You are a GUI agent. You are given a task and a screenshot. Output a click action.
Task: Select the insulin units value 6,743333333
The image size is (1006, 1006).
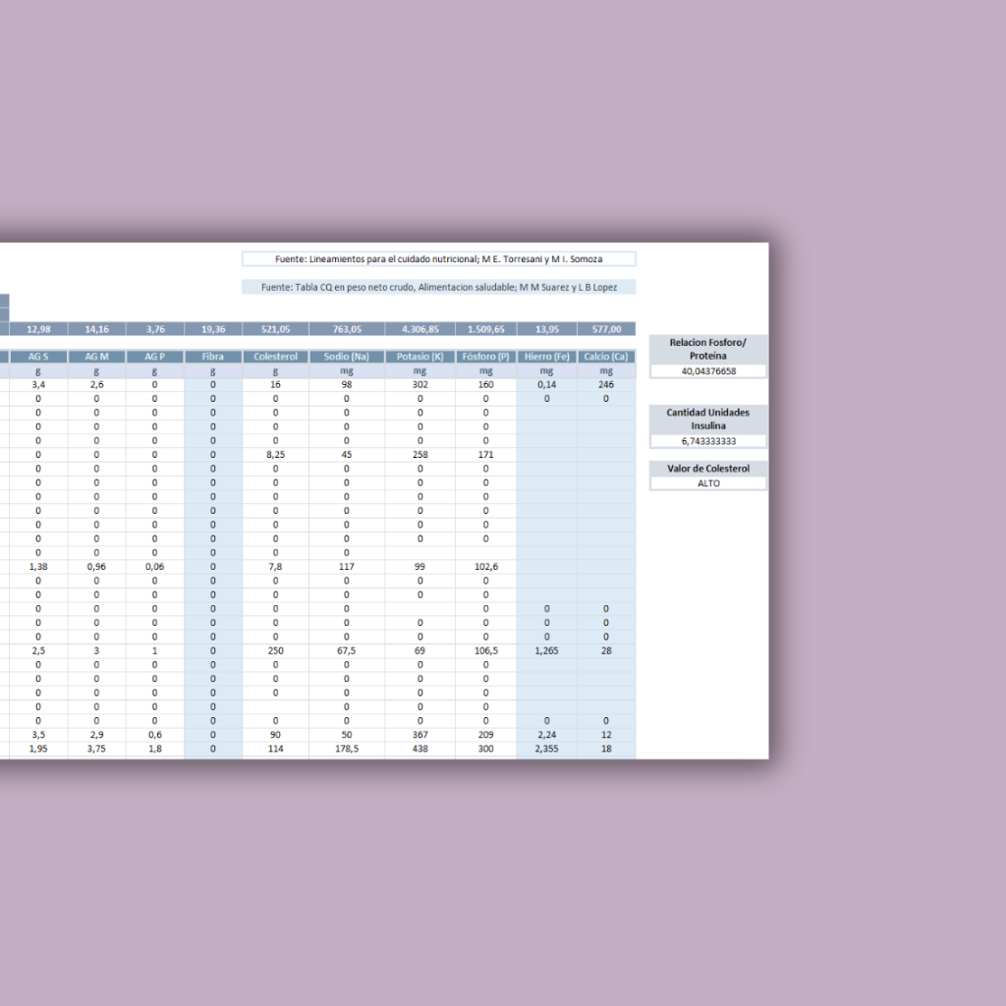pyautogui.click(x=707, y=441)
